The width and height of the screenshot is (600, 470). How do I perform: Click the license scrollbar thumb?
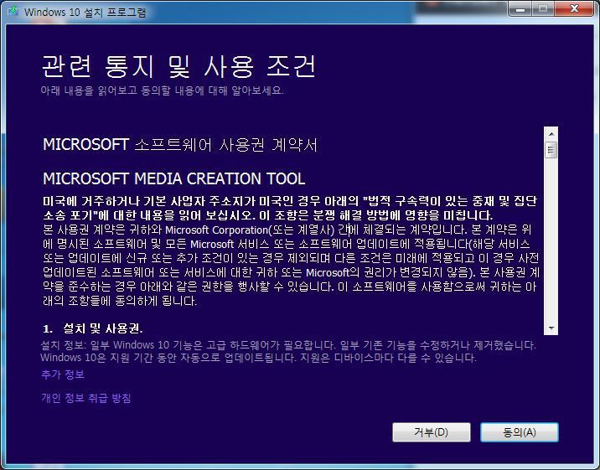(551, 150)
